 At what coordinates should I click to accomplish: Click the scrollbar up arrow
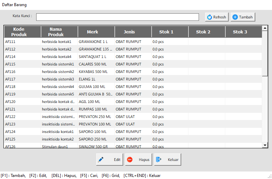265,28
